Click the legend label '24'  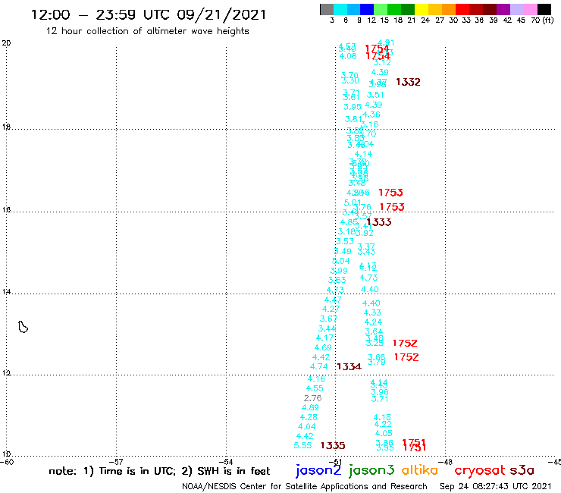click(425, 20)
